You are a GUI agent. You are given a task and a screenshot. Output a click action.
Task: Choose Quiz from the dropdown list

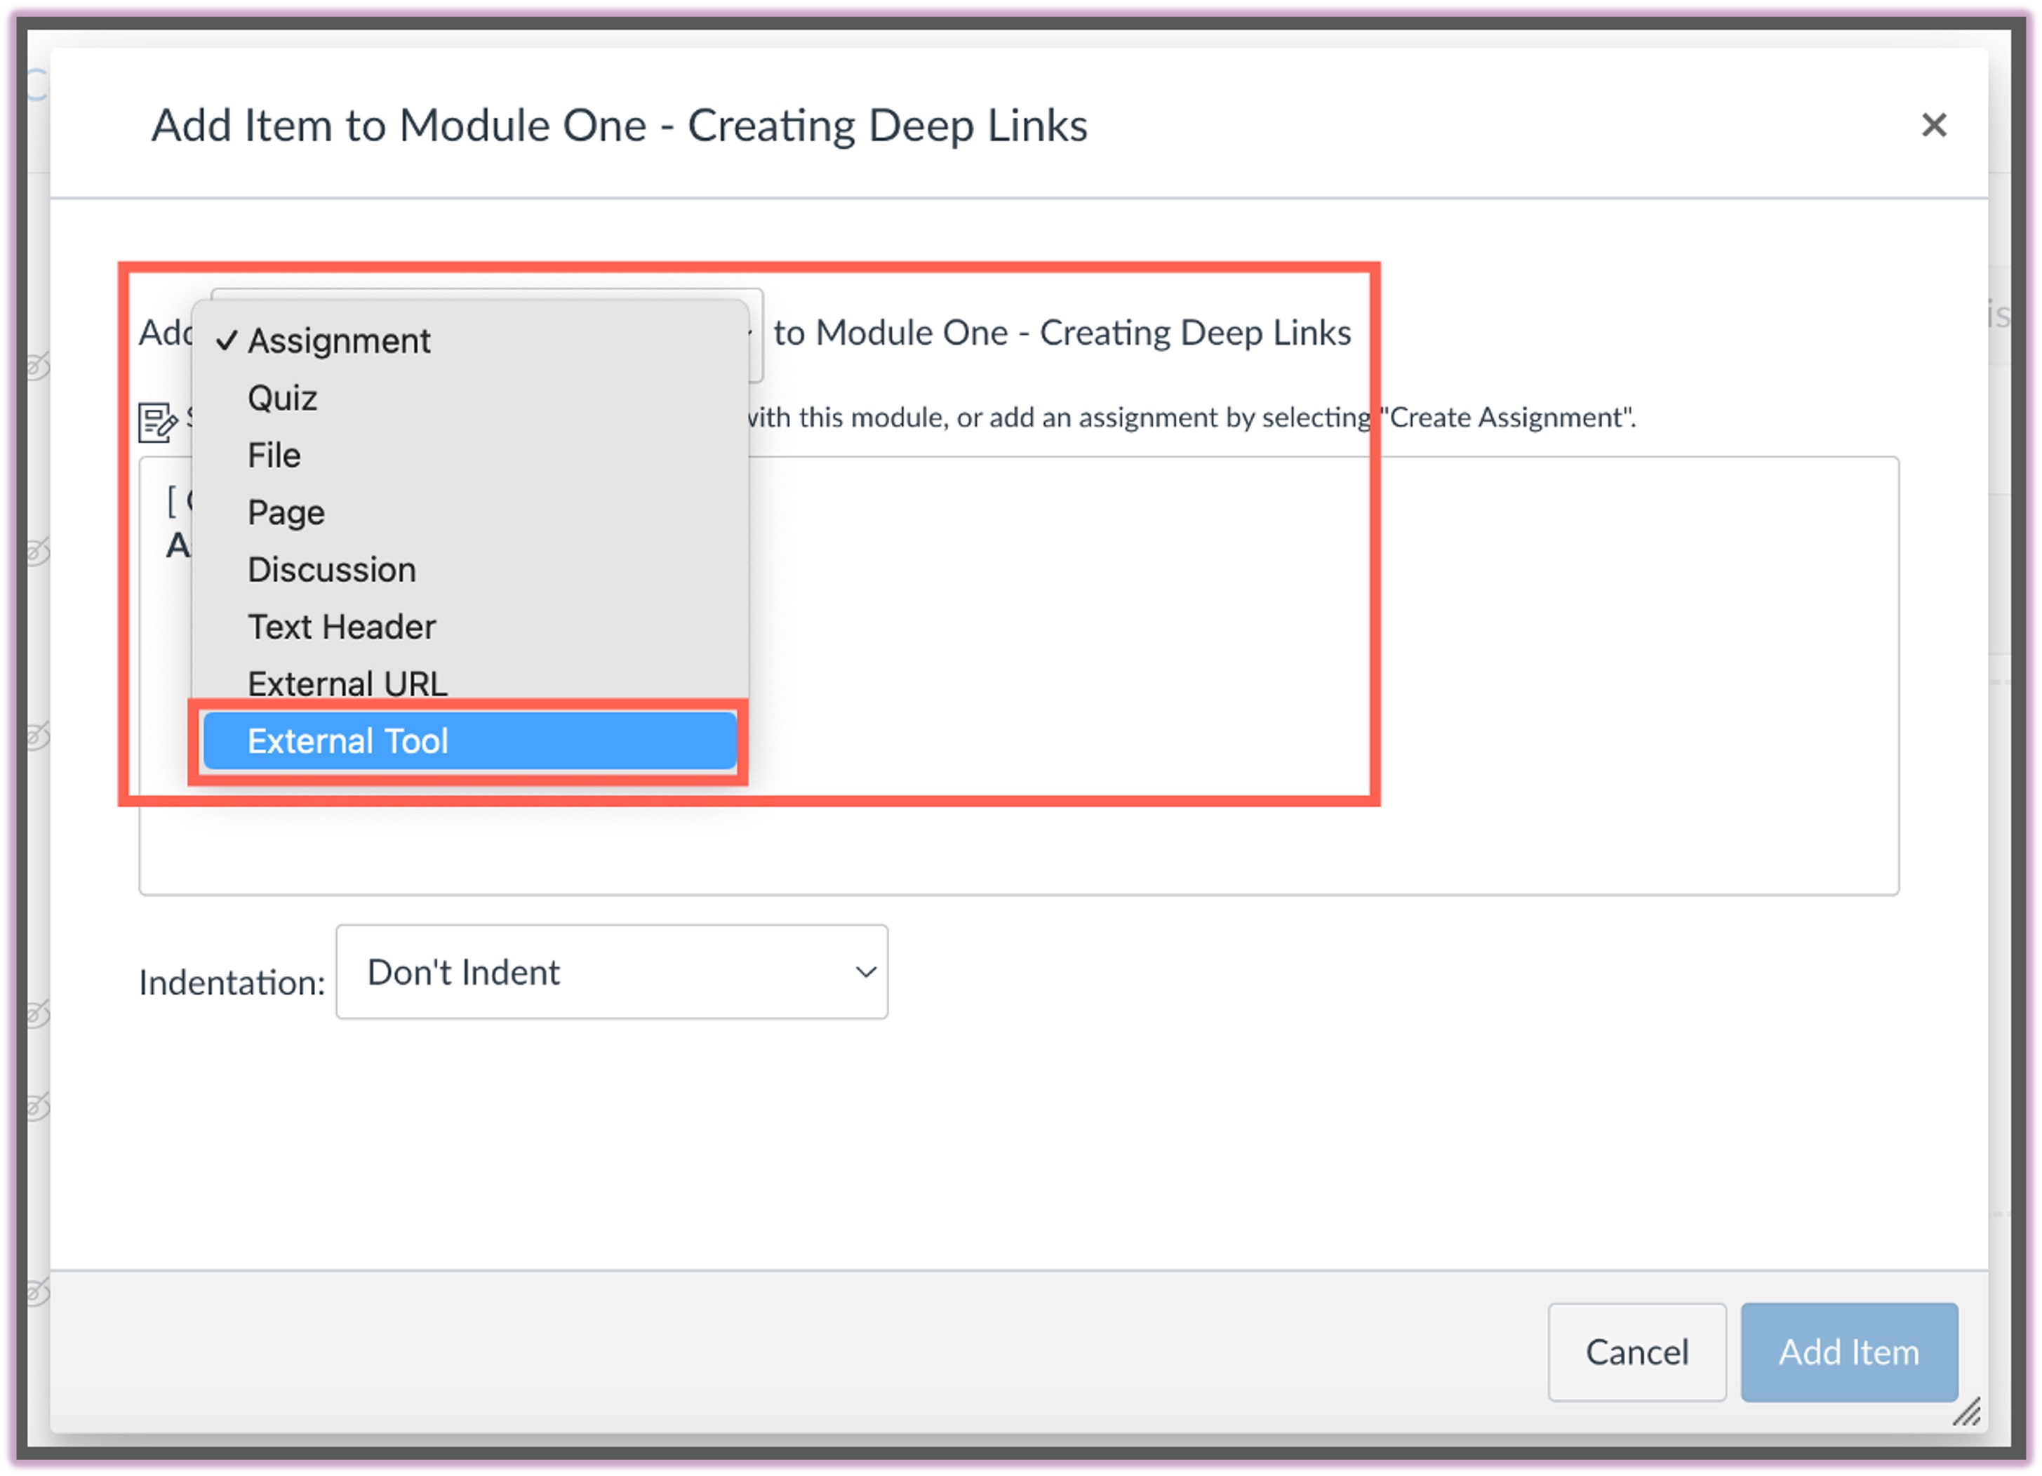point(282,398)
